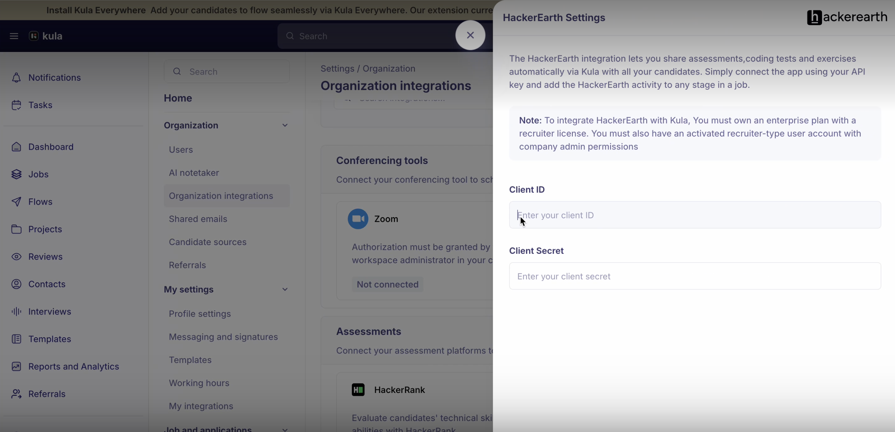Image resolution: width=895 pixels, height=432 pixels.
Task: Open the Users settings page
Action: coord(181,150)
